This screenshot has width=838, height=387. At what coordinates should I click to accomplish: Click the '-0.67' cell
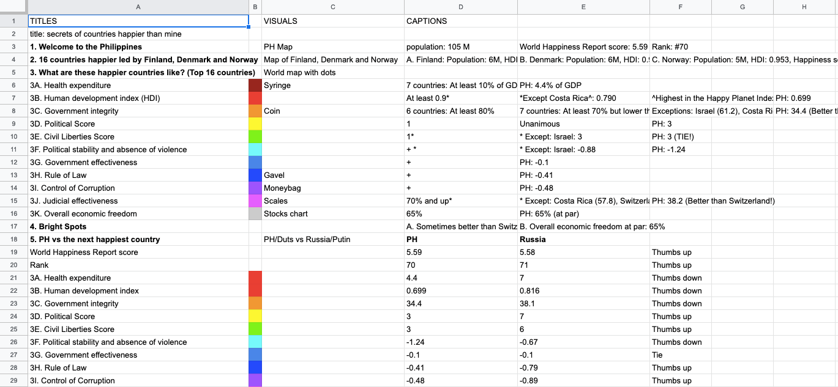point(583,342)
